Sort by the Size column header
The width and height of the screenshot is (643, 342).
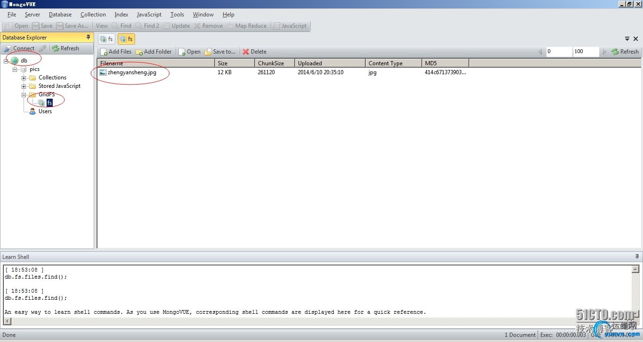[x=235, y=63]
